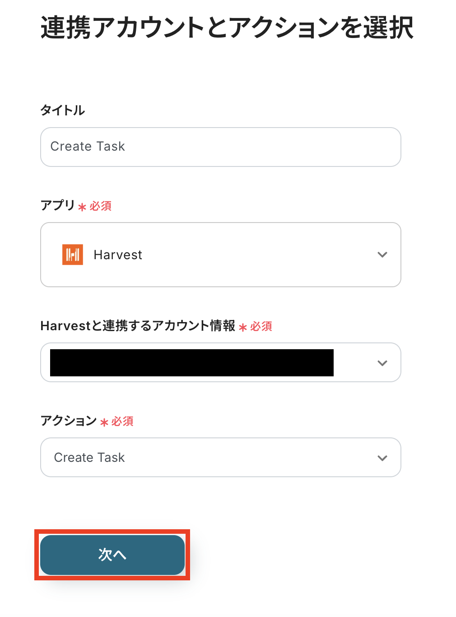Click the red asterisk beside アプリ

[82, 207]
